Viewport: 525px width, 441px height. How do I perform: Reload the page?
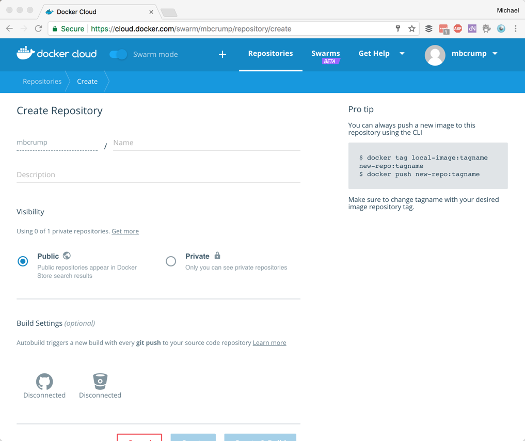[x=39, y=29]
